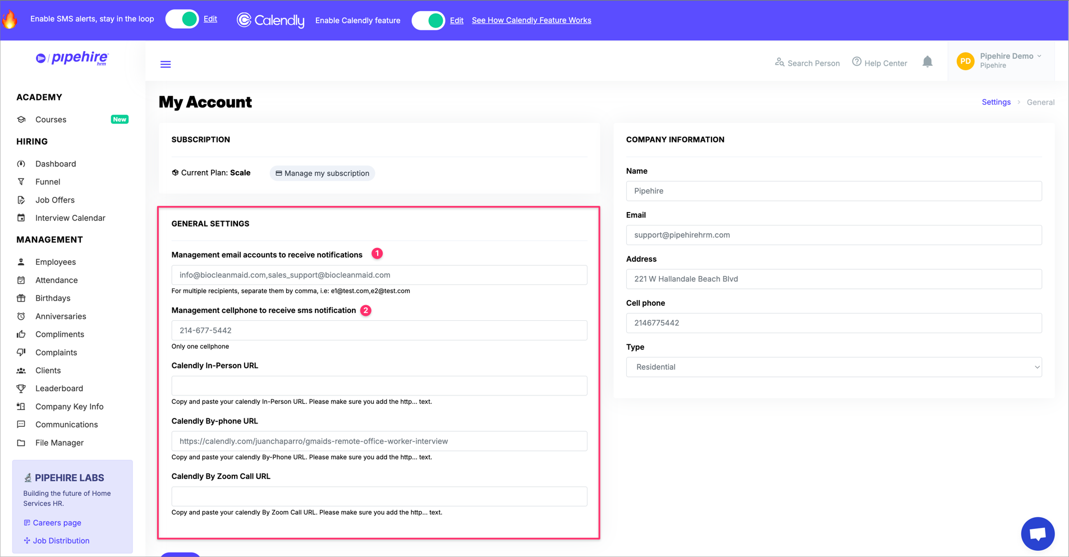This screenshot has width=1069, height=557.
Task: Click Calendly By Zoom Call URL field
Action: [x=379, y=496]
